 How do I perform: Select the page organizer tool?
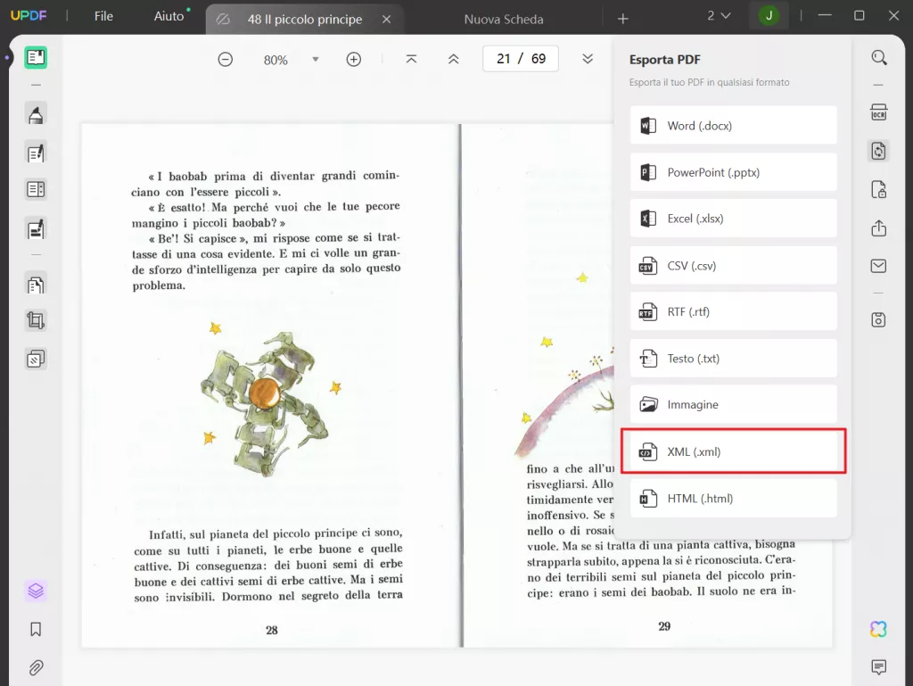point(36,284)
